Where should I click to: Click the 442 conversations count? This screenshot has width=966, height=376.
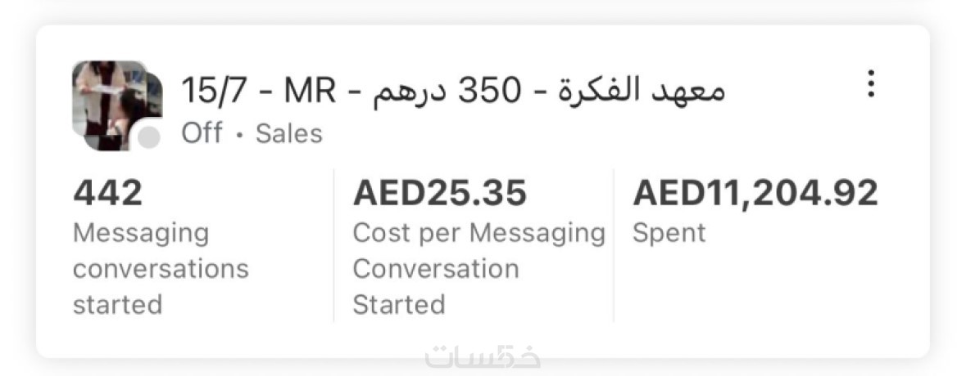[108, 194]
